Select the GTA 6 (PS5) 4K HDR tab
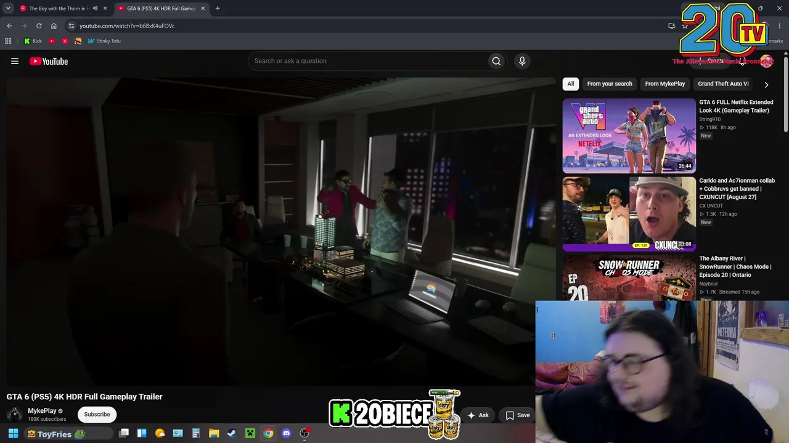 click(161, 9)
